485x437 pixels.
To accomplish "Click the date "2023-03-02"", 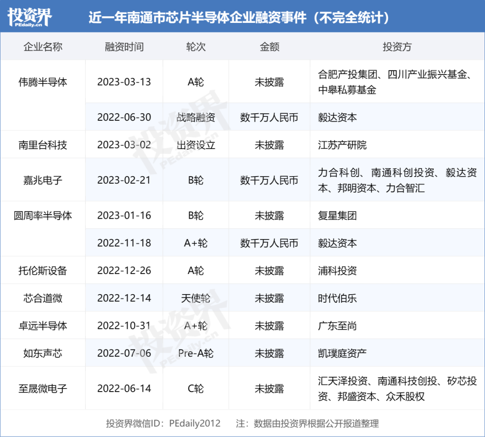I will click(x=124, y=145).
